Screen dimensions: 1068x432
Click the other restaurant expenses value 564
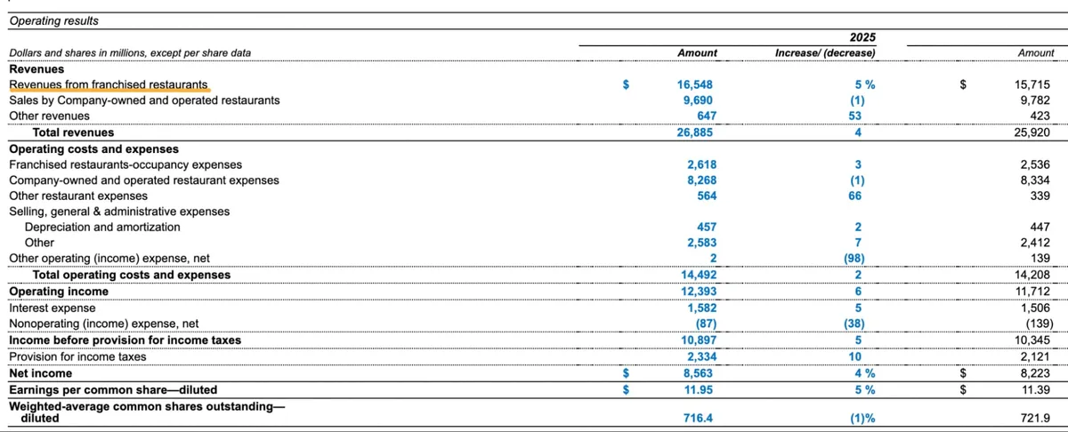(x=707, y=196)
